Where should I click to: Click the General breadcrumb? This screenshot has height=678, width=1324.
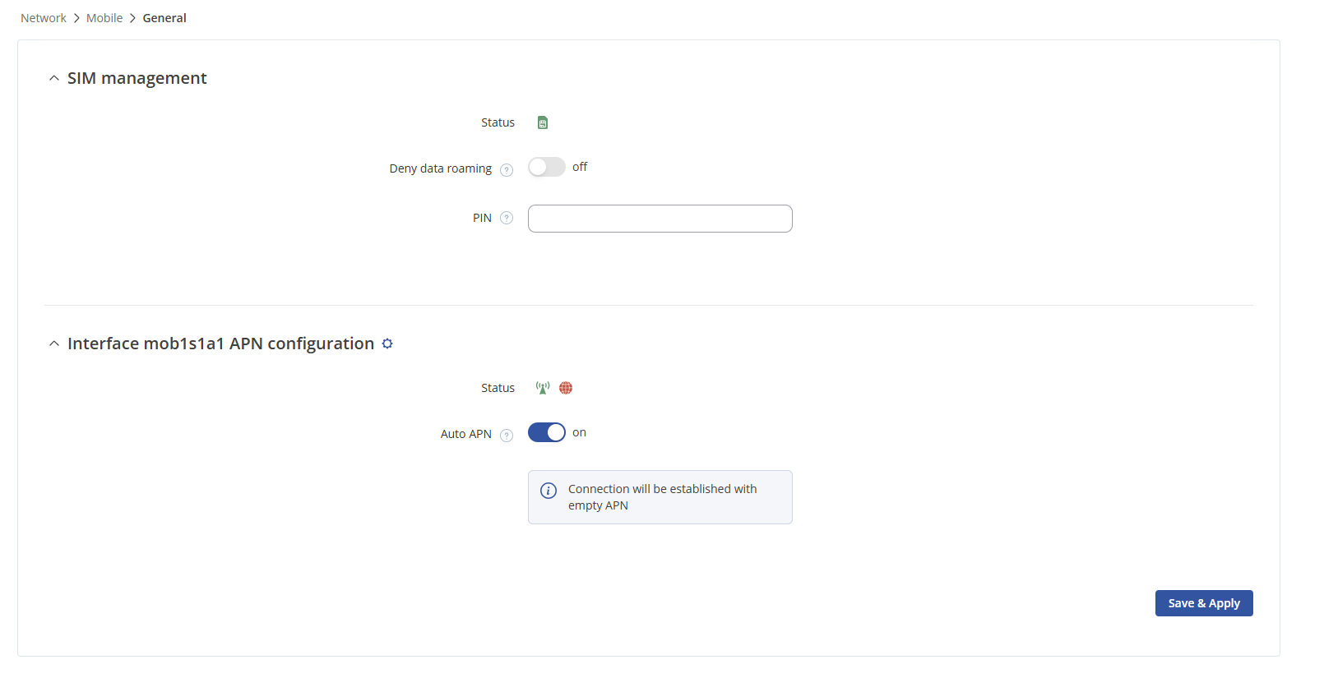pos(164,18)
